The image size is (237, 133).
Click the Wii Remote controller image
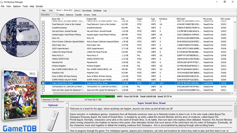[53, 121]
